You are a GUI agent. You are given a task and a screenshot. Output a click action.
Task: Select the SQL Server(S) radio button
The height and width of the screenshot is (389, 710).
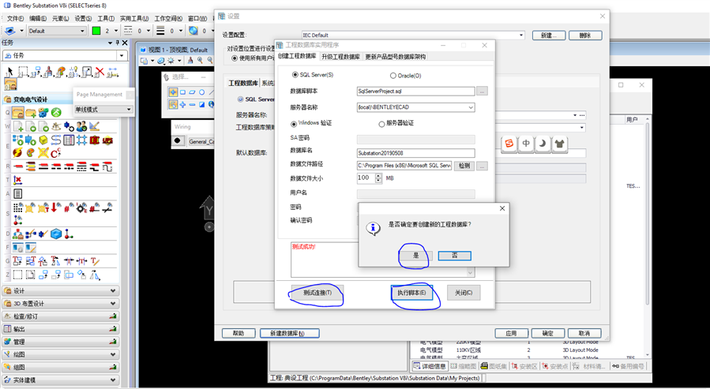coord(295,75)
